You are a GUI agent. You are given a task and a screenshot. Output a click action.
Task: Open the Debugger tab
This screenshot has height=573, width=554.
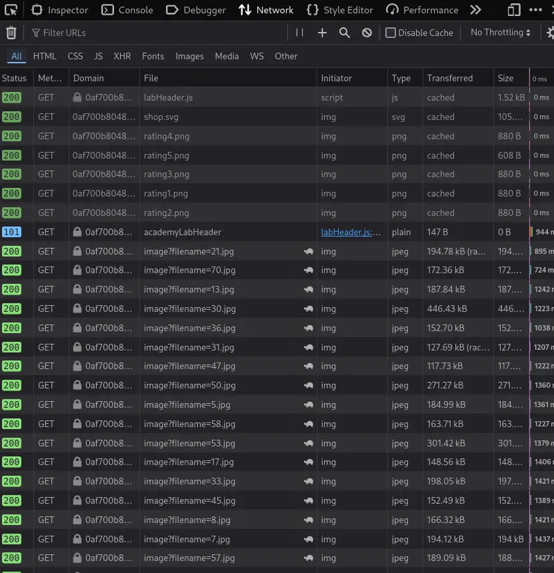pos(195,10)
